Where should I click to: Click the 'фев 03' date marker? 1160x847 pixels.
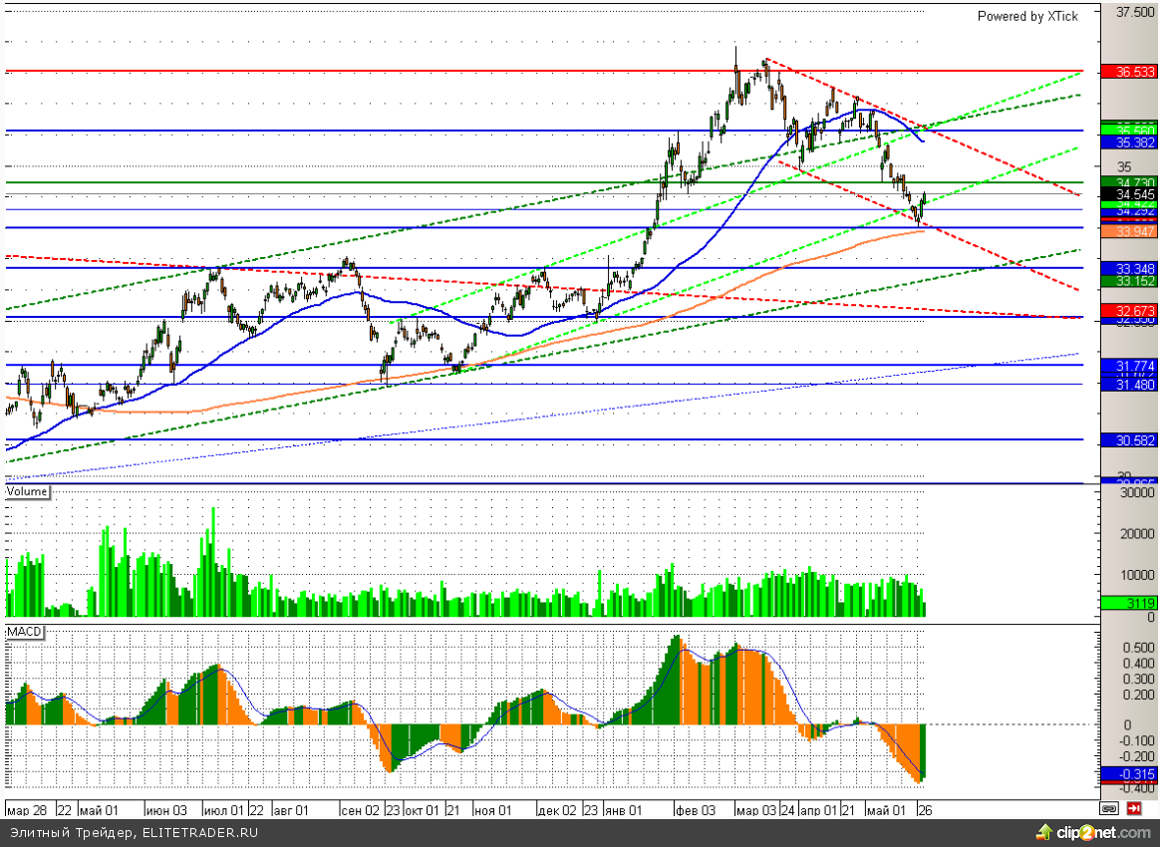click(x=695, y=810)
